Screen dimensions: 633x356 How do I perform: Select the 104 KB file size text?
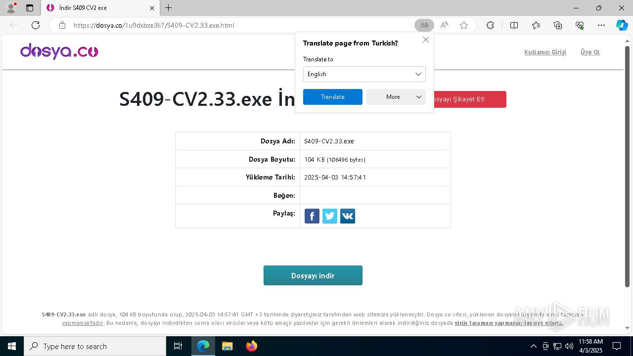click(x=335, y=159)
